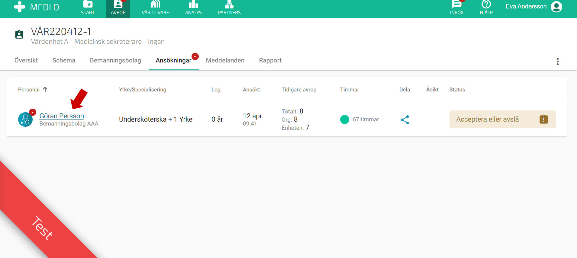Click the Ansökt column header

(251, 90)
